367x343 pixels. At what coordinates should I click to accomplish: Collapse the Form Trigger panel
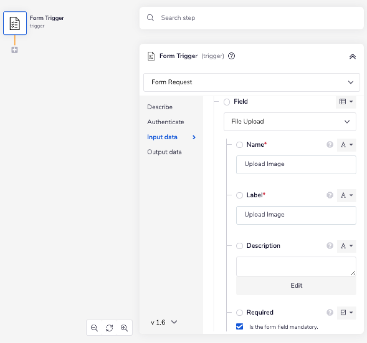[353, 56]
